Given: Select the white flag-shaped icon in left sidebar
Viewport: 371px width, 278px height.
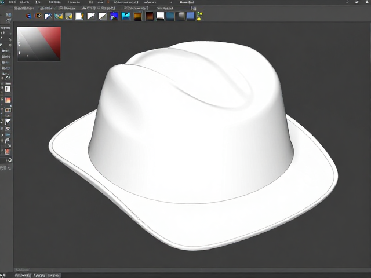Looking at the screenshot, I should [x=8, y=122].
